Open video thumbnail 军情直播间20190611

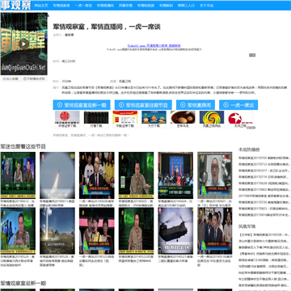click(57, 175)
